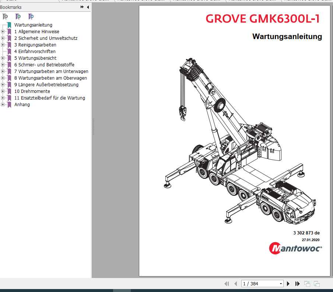Expand the 2 Sicherheit und Umweltschutz bookmark
This screenshot has width=333, height=292.
click(x=3, y=38)
